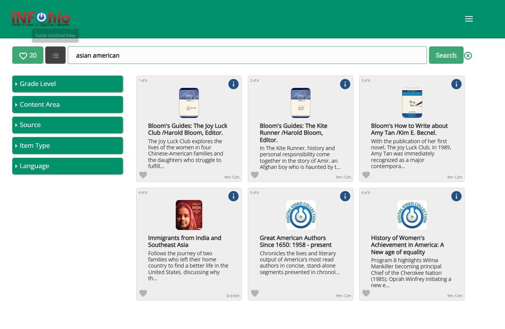This screenshot has width=505, height=329.
Task: Expand the Grade Level filter
Action: click(68, 84)
